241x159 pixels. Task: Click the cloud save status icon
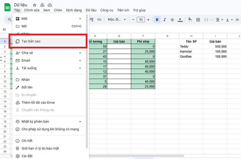point(50,5)
